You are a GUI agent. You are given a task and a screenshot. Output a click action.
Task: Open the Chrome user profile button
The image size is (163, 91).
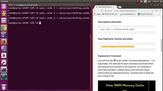tap(151, 5)
